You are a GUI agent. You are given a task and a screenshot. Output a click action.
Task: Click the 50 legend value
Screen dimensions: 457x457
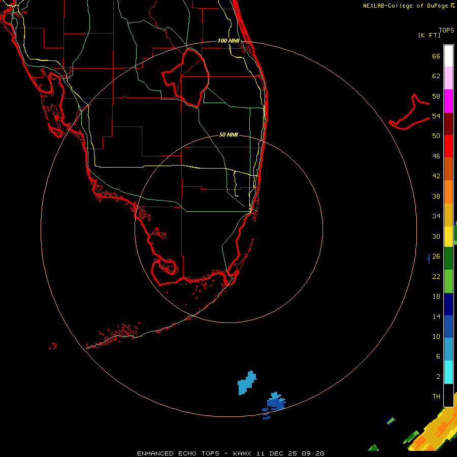(x=436, y=136)
